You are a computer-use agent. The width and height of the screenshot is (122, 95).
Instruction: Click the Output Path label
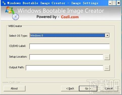click(x=17, y=67)
